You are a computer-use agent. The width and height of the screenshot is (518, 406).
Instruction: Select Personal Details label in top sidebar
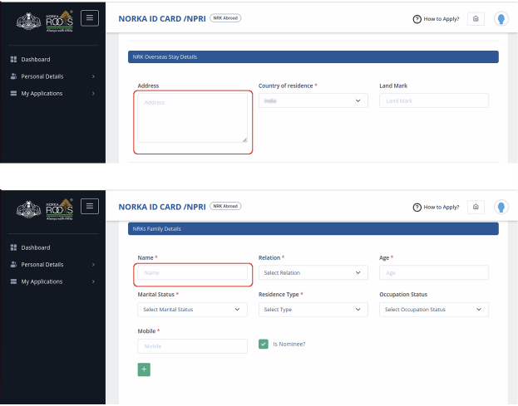42,76
